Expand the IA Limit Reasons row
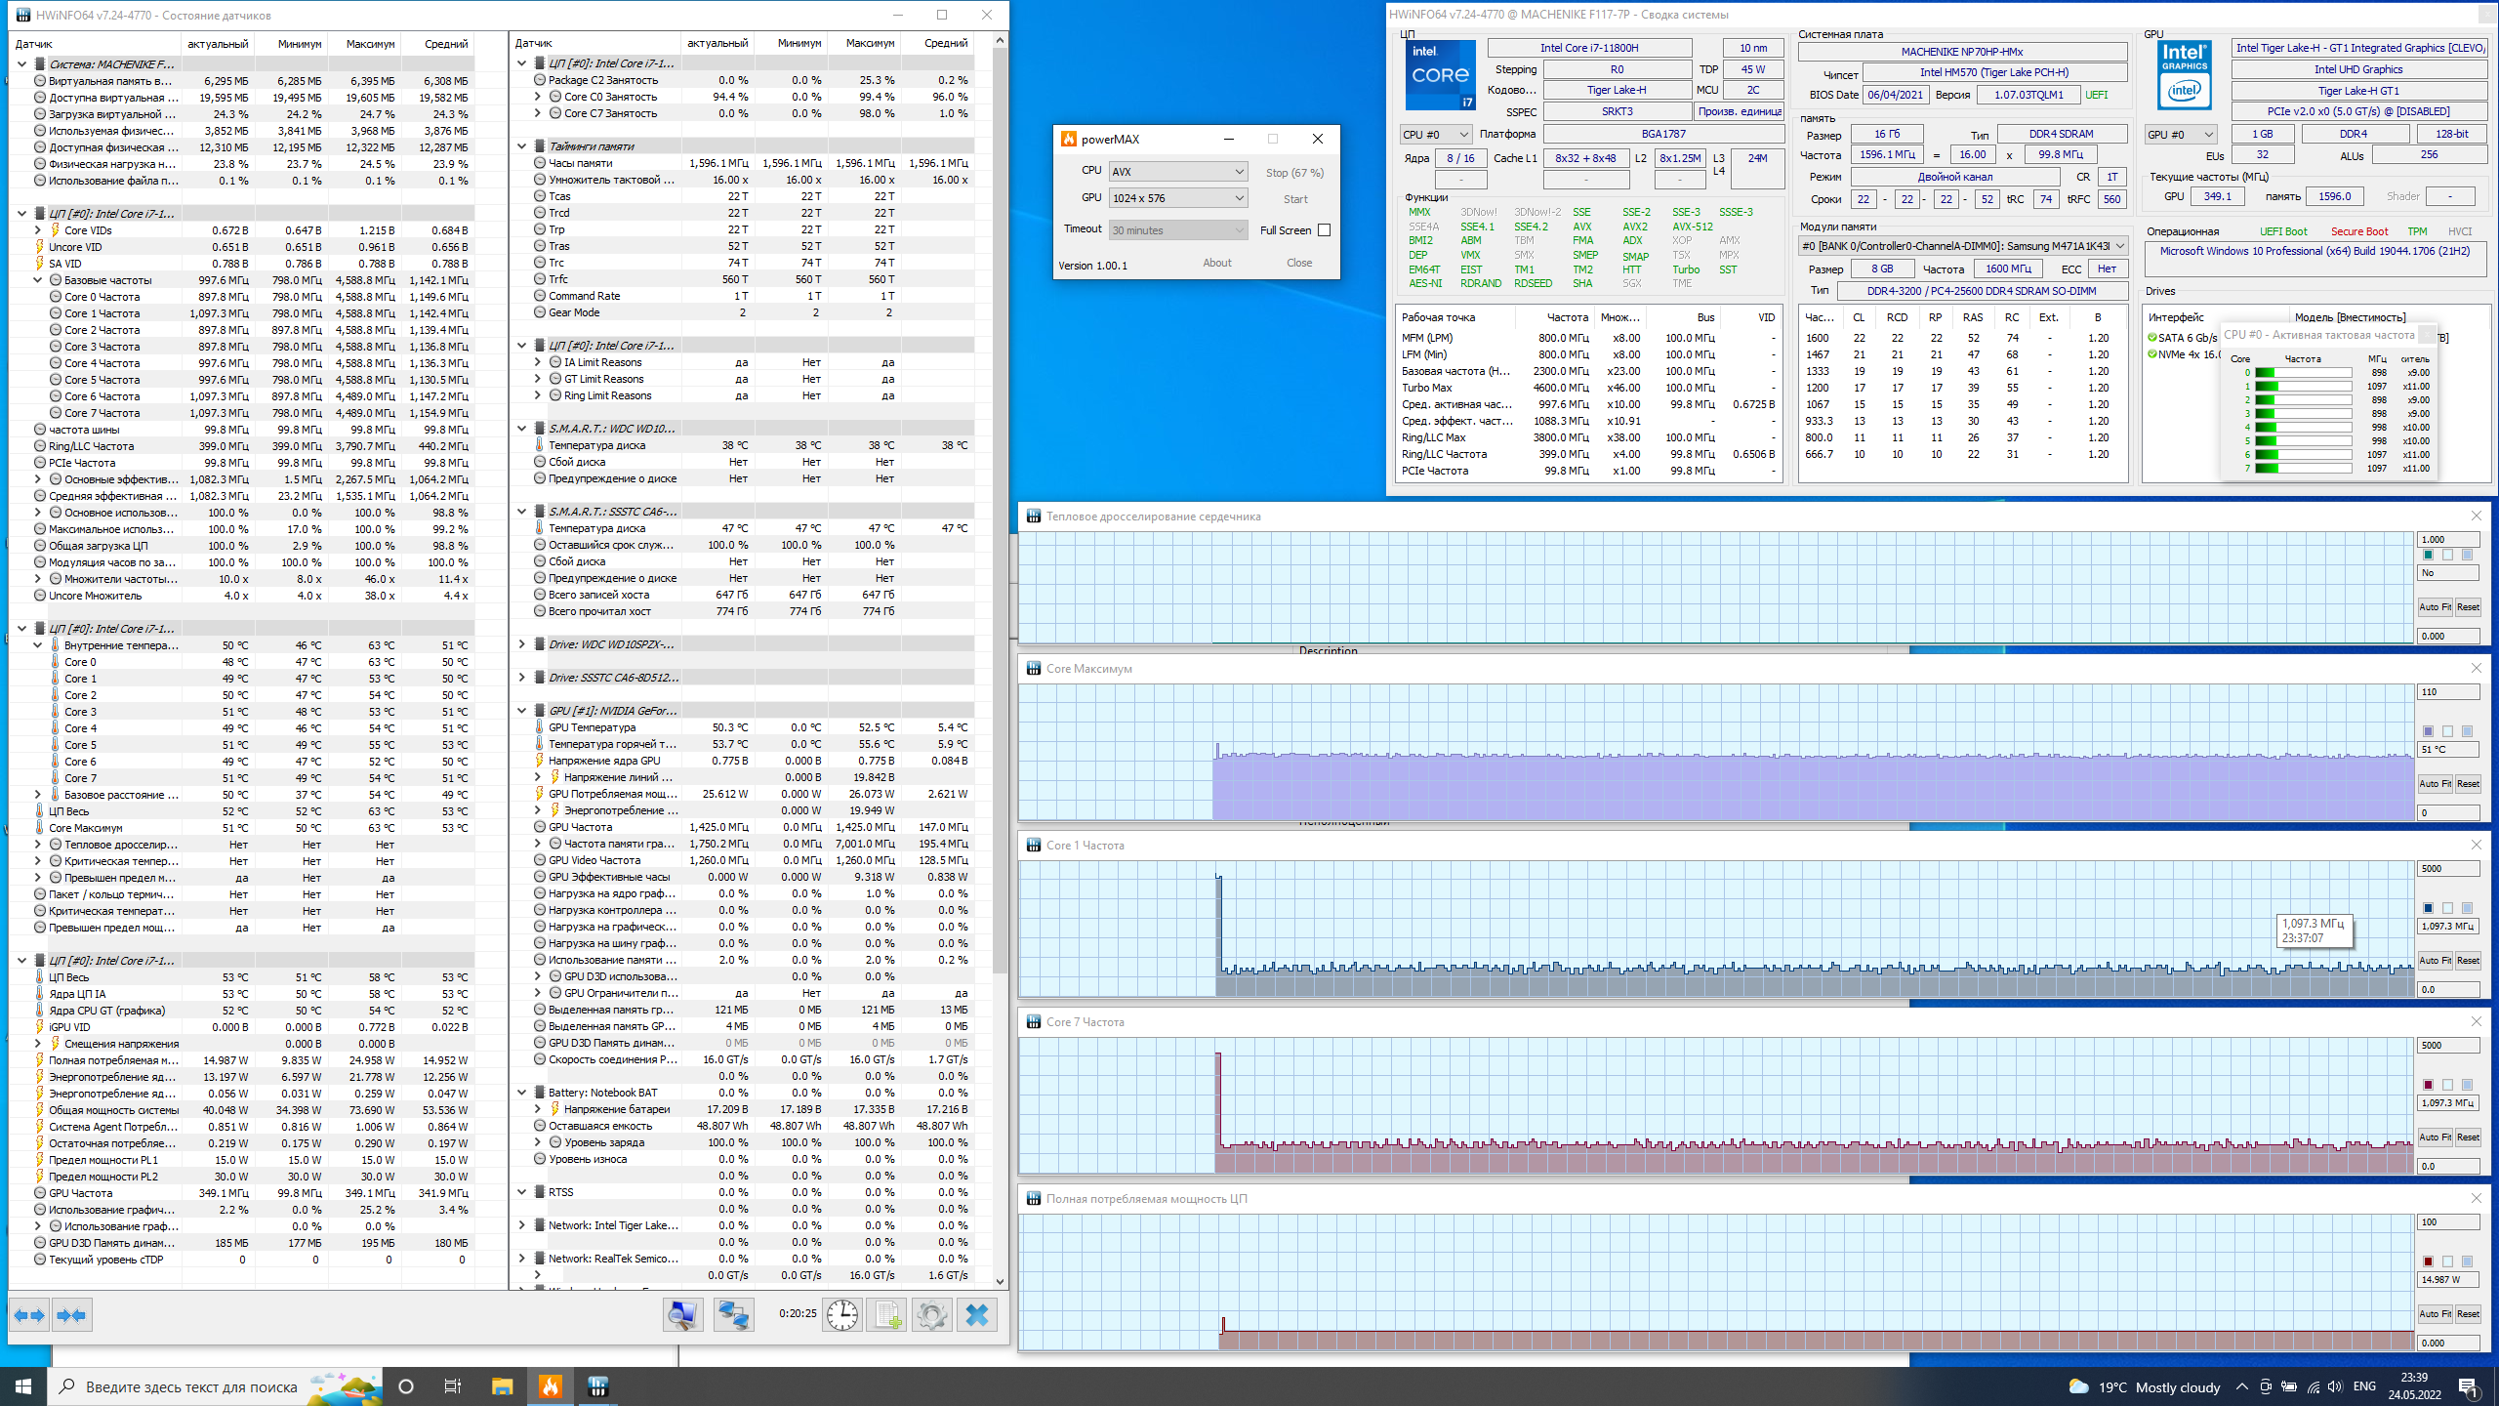 point(538,362)
